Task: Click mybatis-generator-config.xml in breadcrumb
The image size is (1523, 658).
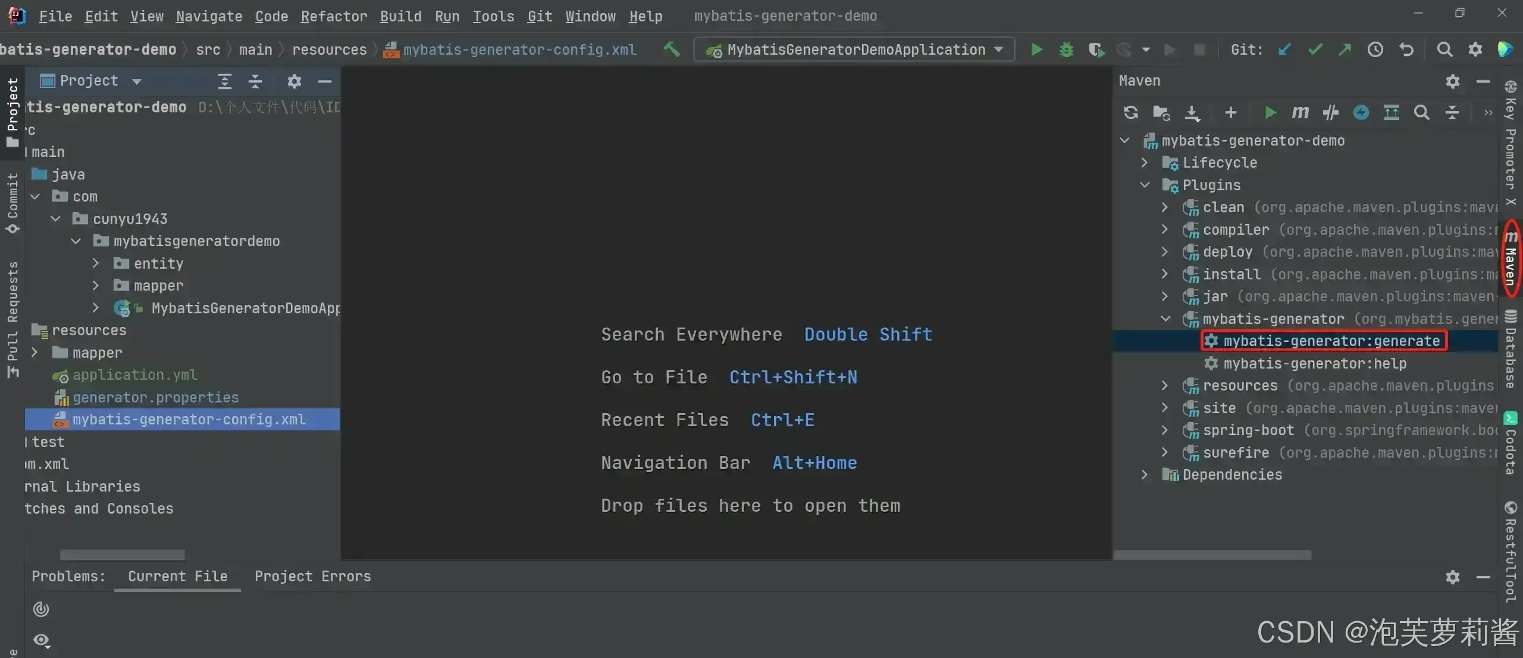Action: click(x=510, y=49)
